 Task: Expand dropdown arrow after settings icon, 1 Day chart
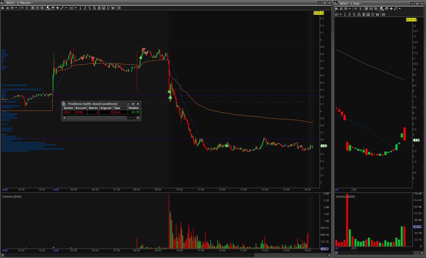pos(350,9)
